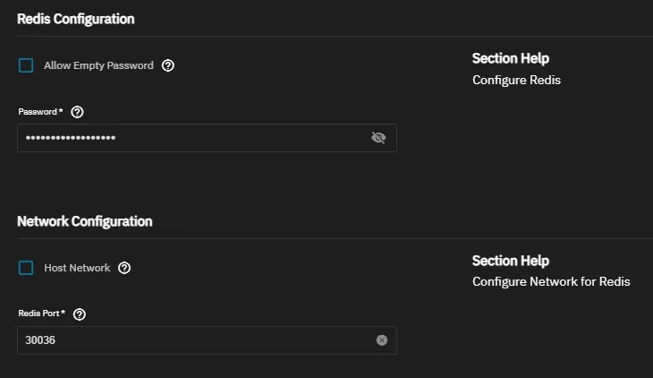Show the hidden password with eye icon
Image resolution: width=653 pixels, height=378 pixels.
point(378,138)
